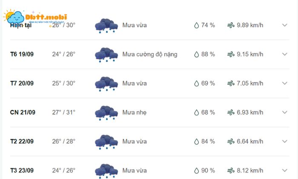Click the rain cloud icon for CN 21/09
The width and height of the screenshot is (298, 179).
[106, 113]
